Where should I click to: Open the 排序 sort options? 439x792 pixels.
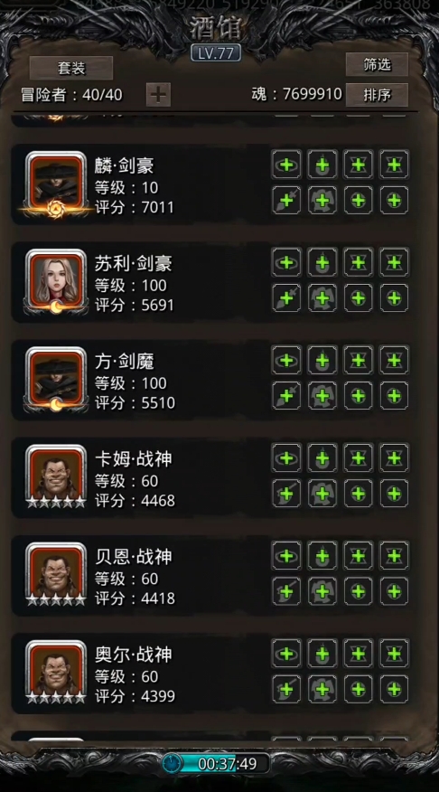[377, 94]
